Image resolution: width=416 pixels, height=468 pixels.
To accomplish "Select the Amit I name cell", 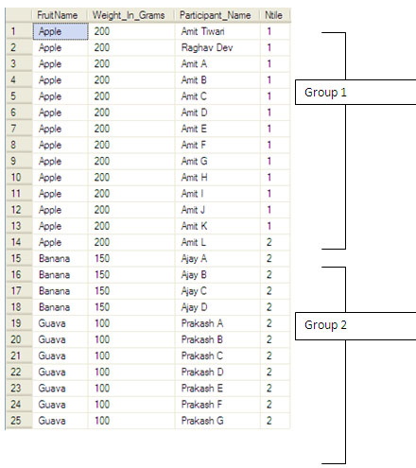I will click(x=217, y=194).
